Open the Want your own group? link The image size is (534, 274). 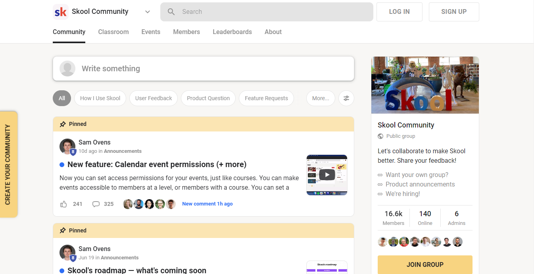click(x=417, y=175)
